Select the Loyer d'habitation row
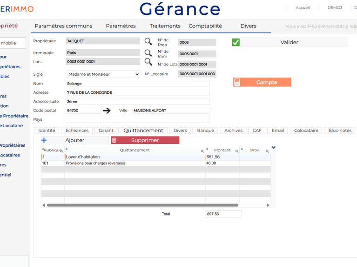The width and height of the screenshot is (357, 267). click(156, 157)
